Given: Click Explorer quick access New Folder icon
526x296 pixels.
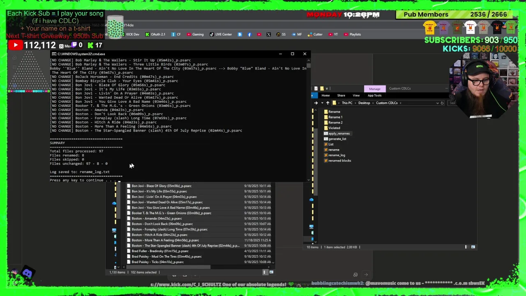Looking at the screenshot, I should pyautogui.click(x=322, y=88).
